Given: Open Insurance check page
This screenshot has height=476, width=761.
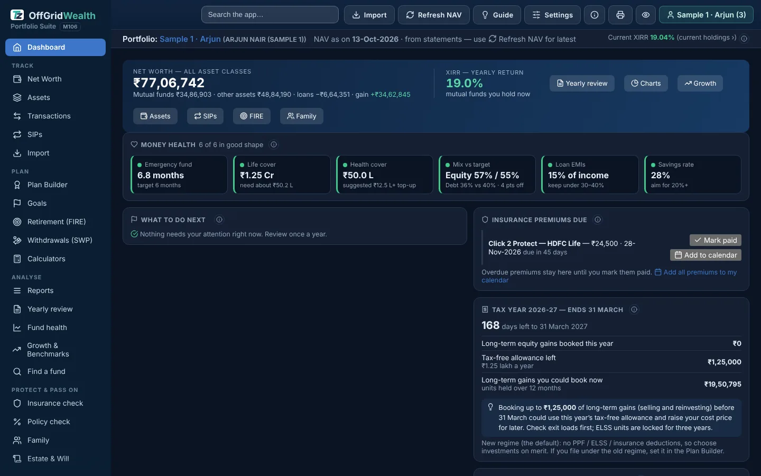Looking at the screenshot, I should [x=55, y=403].
